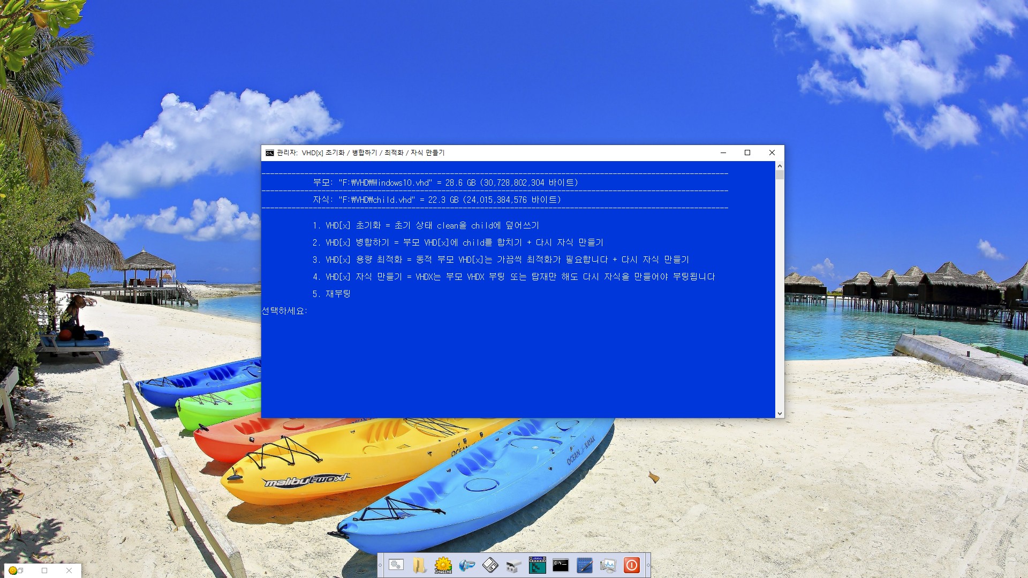Click menu line '4. VHD[x] 자식 만들기'
1028x578 pixels.
pos(513,277)
